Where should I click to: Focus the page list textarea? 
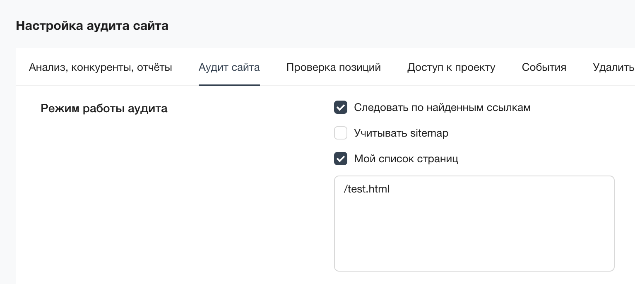tap(474, 224)
